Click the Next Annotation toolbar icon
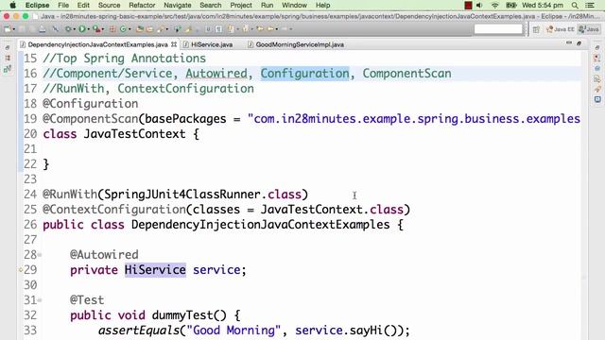605x340 pixels. [231, 29]
